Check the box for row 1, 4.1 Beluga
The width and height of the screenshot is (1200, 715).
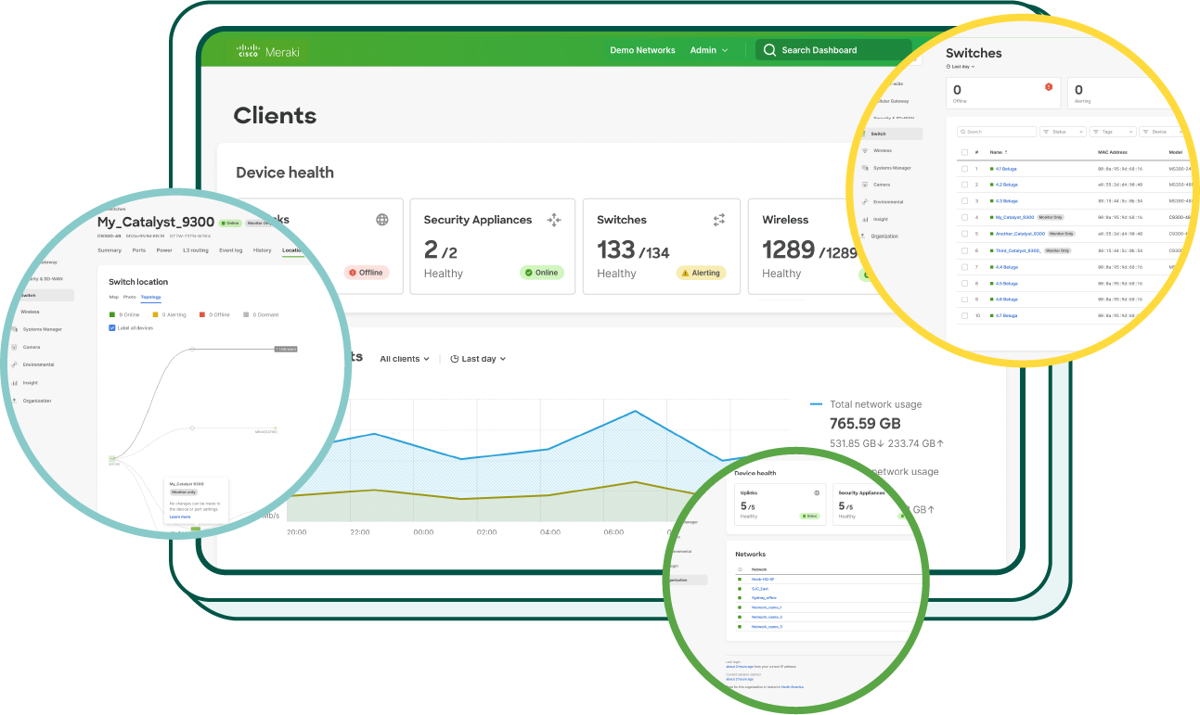pyautogui.click(x=964, y=169)
